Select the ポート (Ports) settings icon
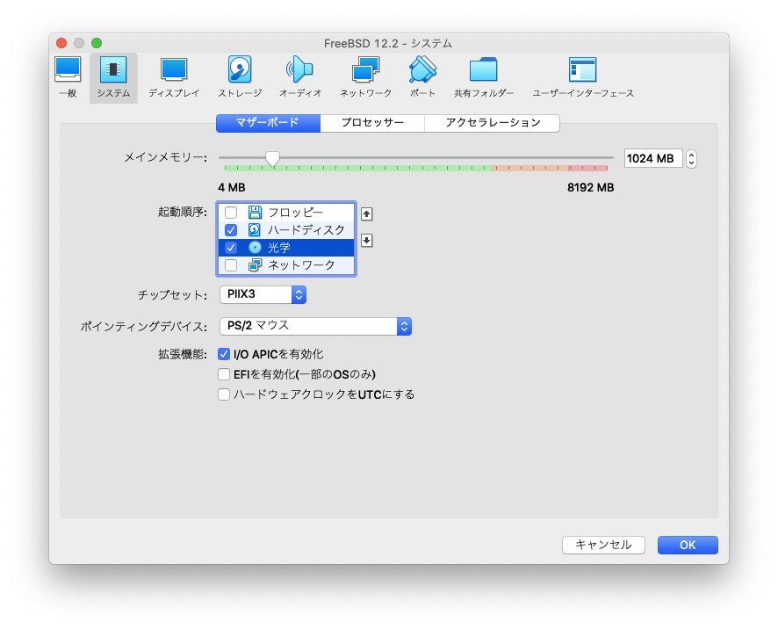 (x=422, y=76)
